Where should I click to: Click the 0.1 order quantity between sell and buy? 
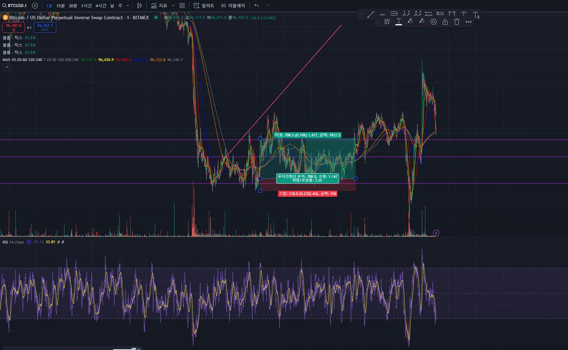pyautogui.click(x=29, y=28)
